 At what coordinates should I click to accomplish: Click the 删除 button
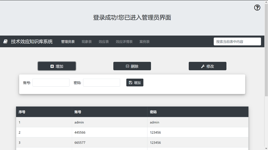click(132, 66)
